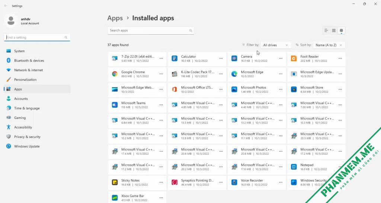Open more options for Microsoft Store
Screen dimensions: 381x203
(x=340, y=89)
